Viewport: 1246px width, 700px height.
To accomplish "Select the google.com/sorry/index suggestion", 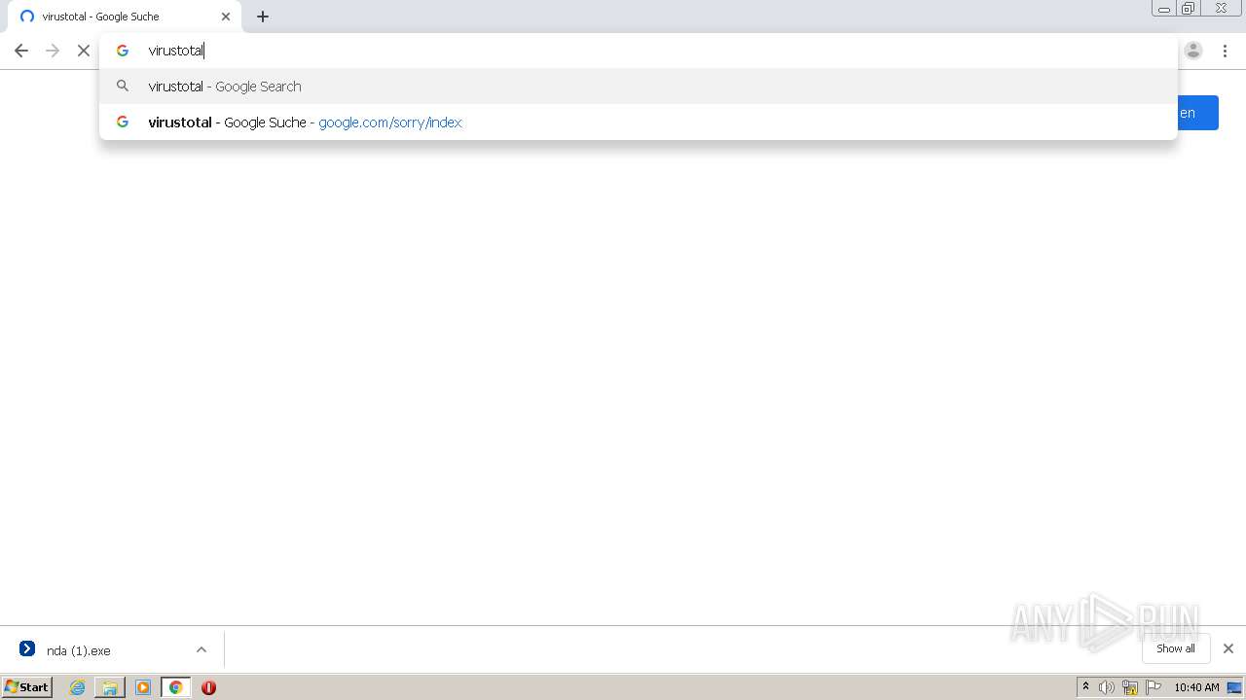I will [639, 122].
